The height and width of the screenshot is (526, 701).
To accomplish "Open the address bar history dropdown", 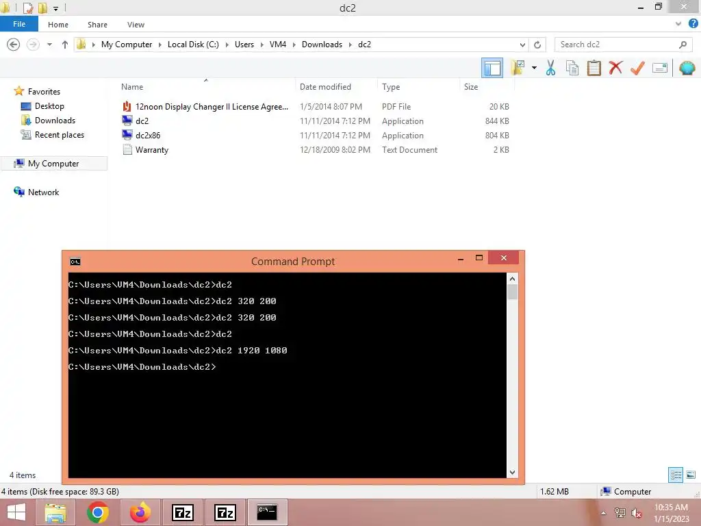I will (x=522, y=45).
